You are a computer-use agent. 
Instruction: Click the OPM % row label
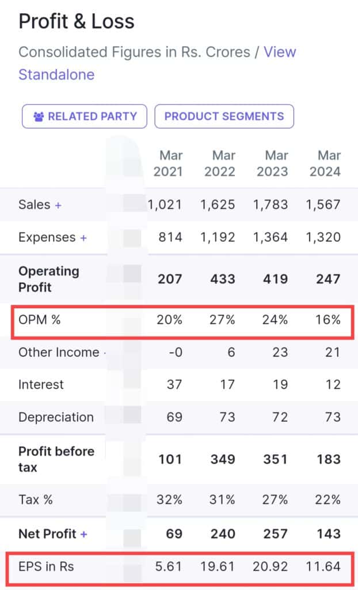[40, 320]
